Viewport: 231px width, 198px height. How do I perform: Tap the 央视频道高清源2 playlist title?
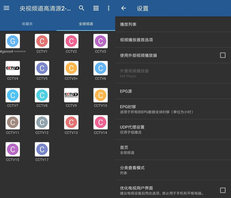click(x=45, y=8)
